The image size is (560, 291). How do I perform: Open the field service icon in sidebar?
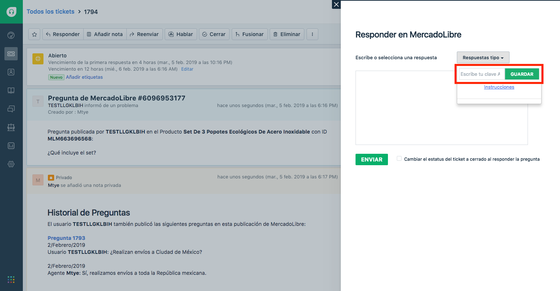pos(11,127)
